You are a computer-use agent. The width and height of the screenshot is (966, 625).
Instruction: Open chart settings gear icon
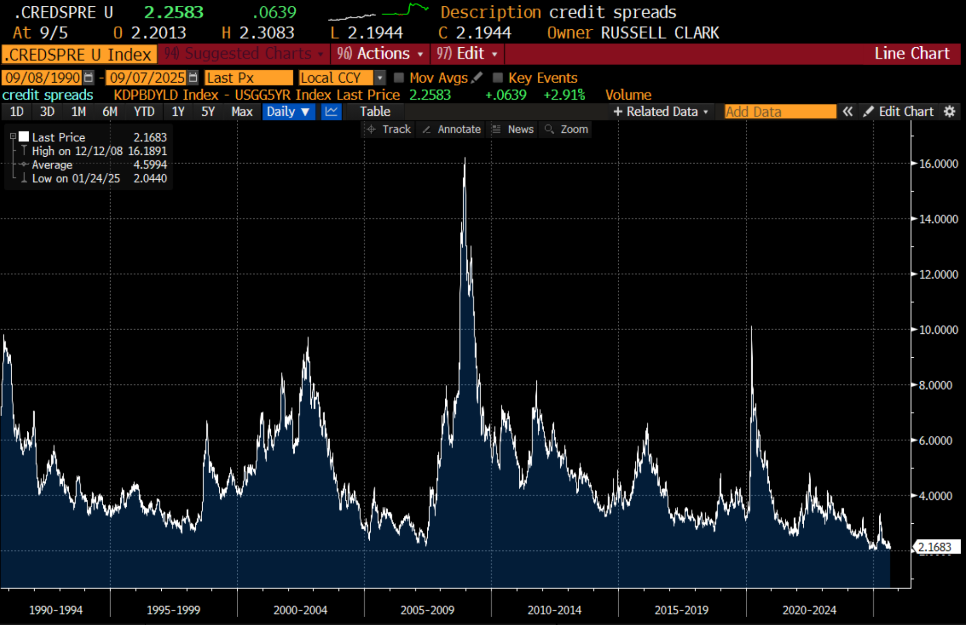pyautogui.click(x=949, y=111)
